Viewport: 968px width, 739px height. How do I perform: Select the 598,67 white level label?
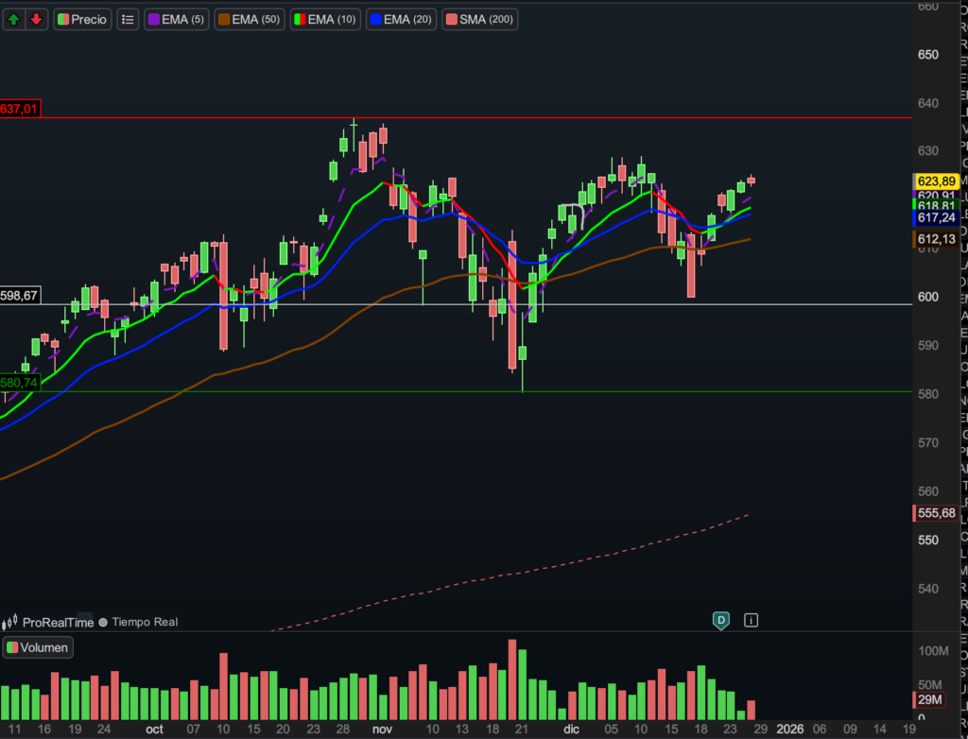[x=20, y=296]
